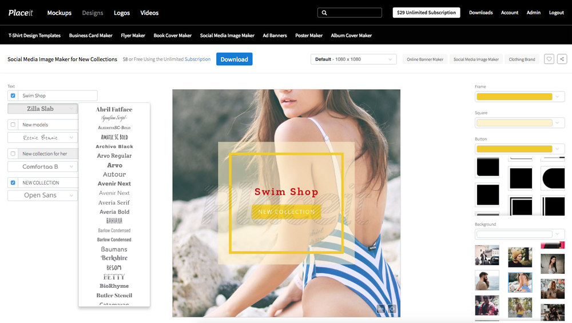
Task: Go to Social Media Image Maker nav item
Action: pos(227,35)
